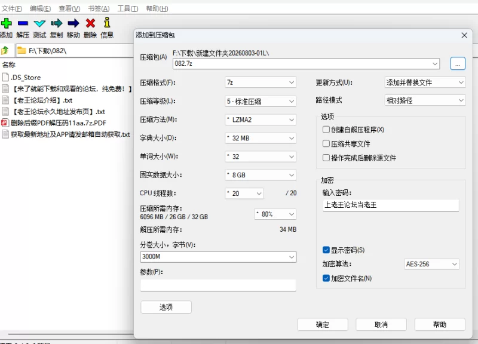Enable 压缩共享文件 checkbox
Image resolution: width=478 pixels, height=344 pixels.
pos(326,143)
